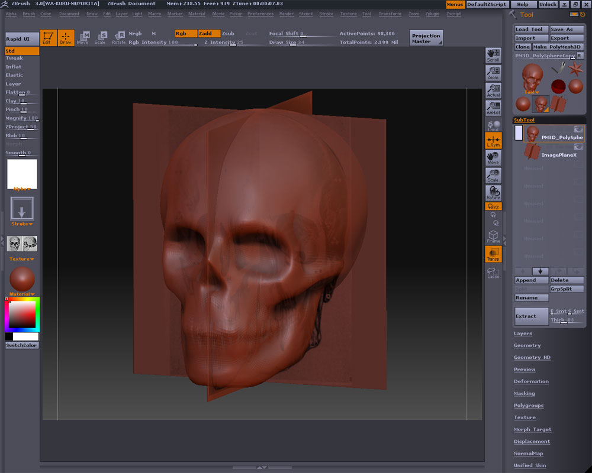The image size is (592, 473).
Task: Expand the Deformation section
Action: point(531,381)
